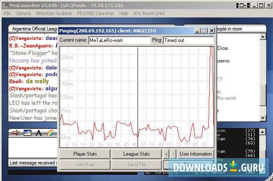Click the Current name field
This screenshot has width=273, height=181.
120,40
